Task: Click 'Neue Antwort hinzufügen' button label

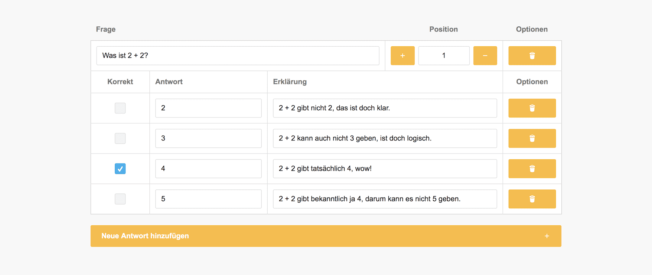Action: 145,236
